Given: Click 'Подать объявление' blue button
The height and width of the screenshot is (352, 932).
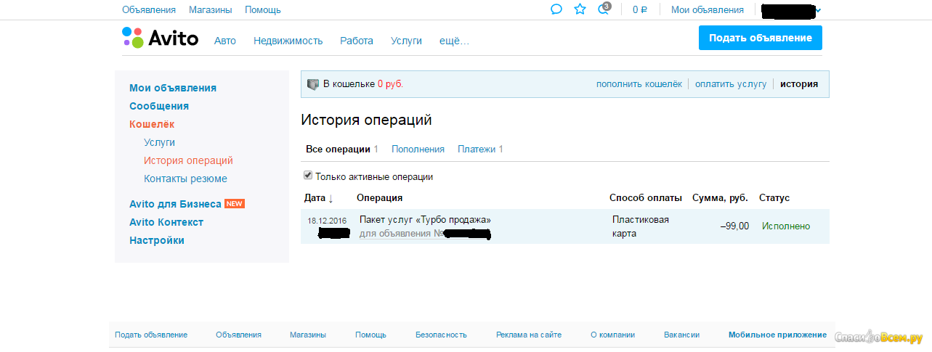Looking at the screenshot, I should click(x=761, y=38).
